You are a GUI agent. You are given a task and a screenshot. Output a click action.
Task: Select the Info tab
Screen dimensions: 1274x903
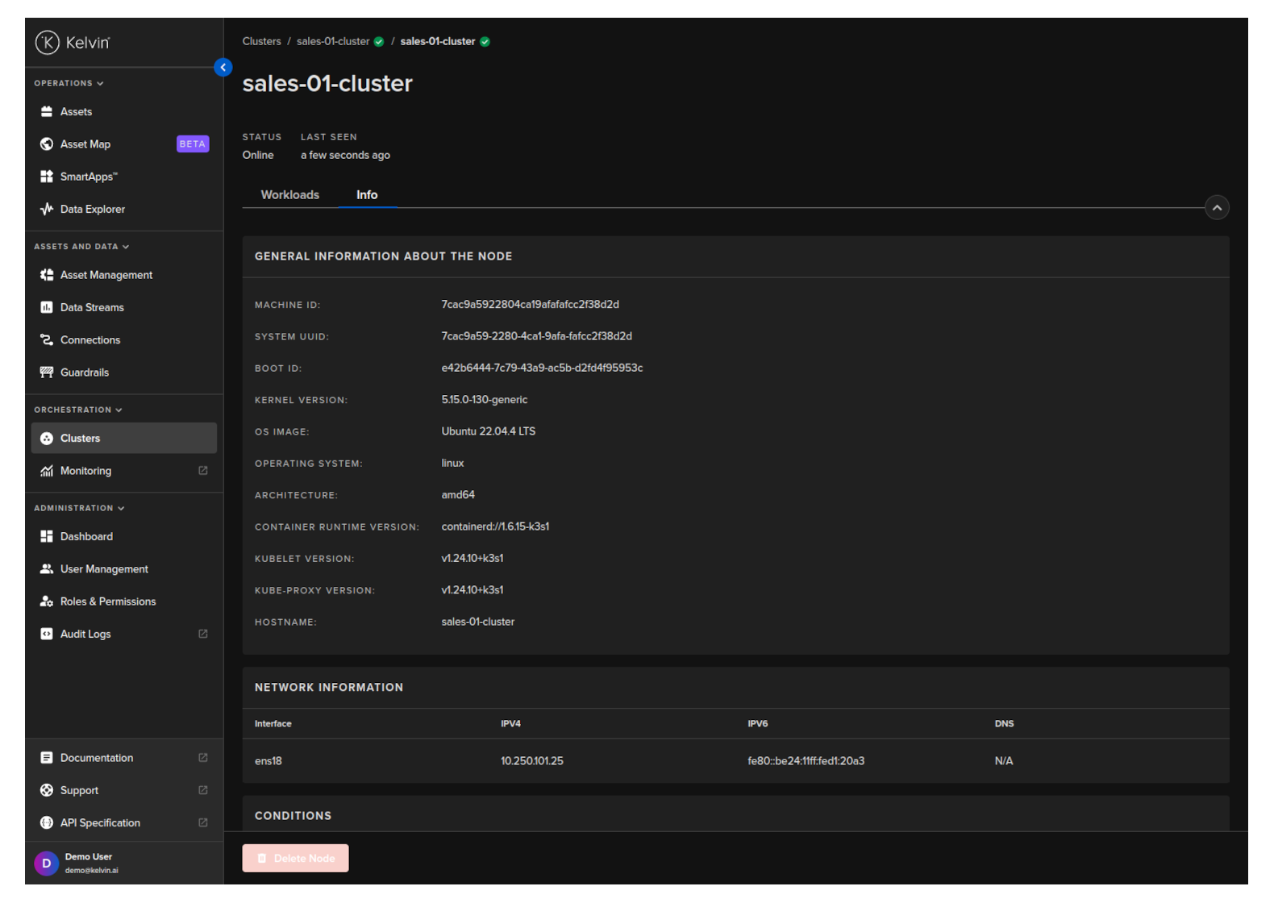367,195
